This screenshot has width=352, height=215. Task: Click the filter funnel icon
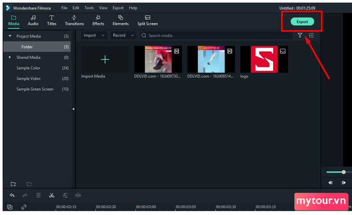click(x=300, y=36)
